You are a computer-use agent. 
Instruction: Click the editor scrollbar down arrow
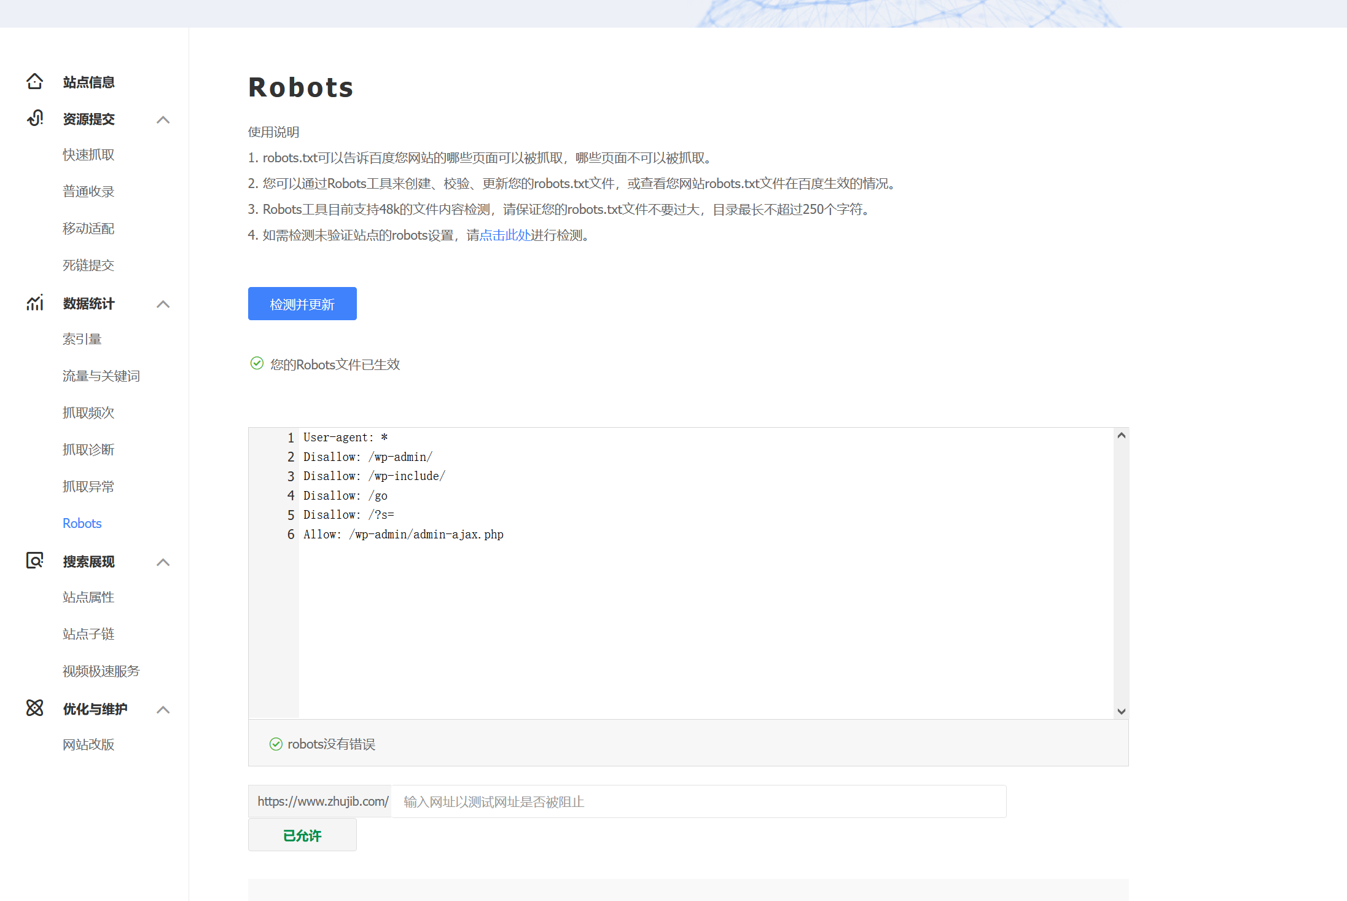click(x=1121, y=711)
